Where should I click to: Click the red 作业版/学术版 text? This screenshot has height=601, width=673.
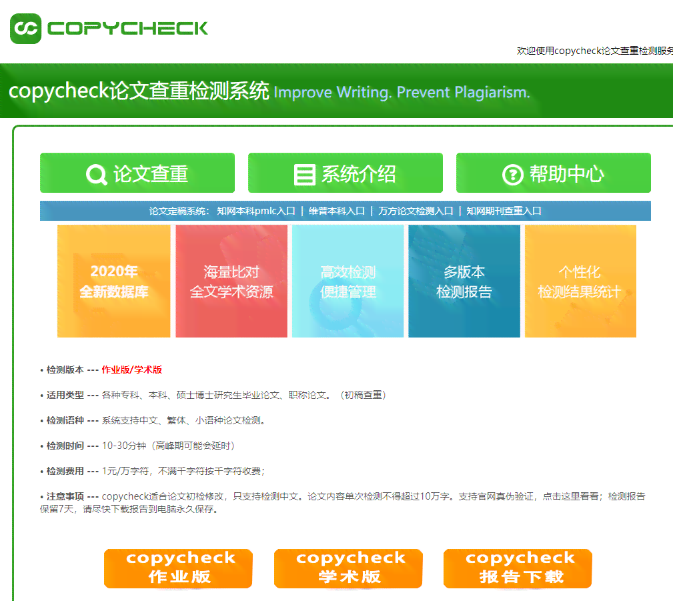(132, 370)
